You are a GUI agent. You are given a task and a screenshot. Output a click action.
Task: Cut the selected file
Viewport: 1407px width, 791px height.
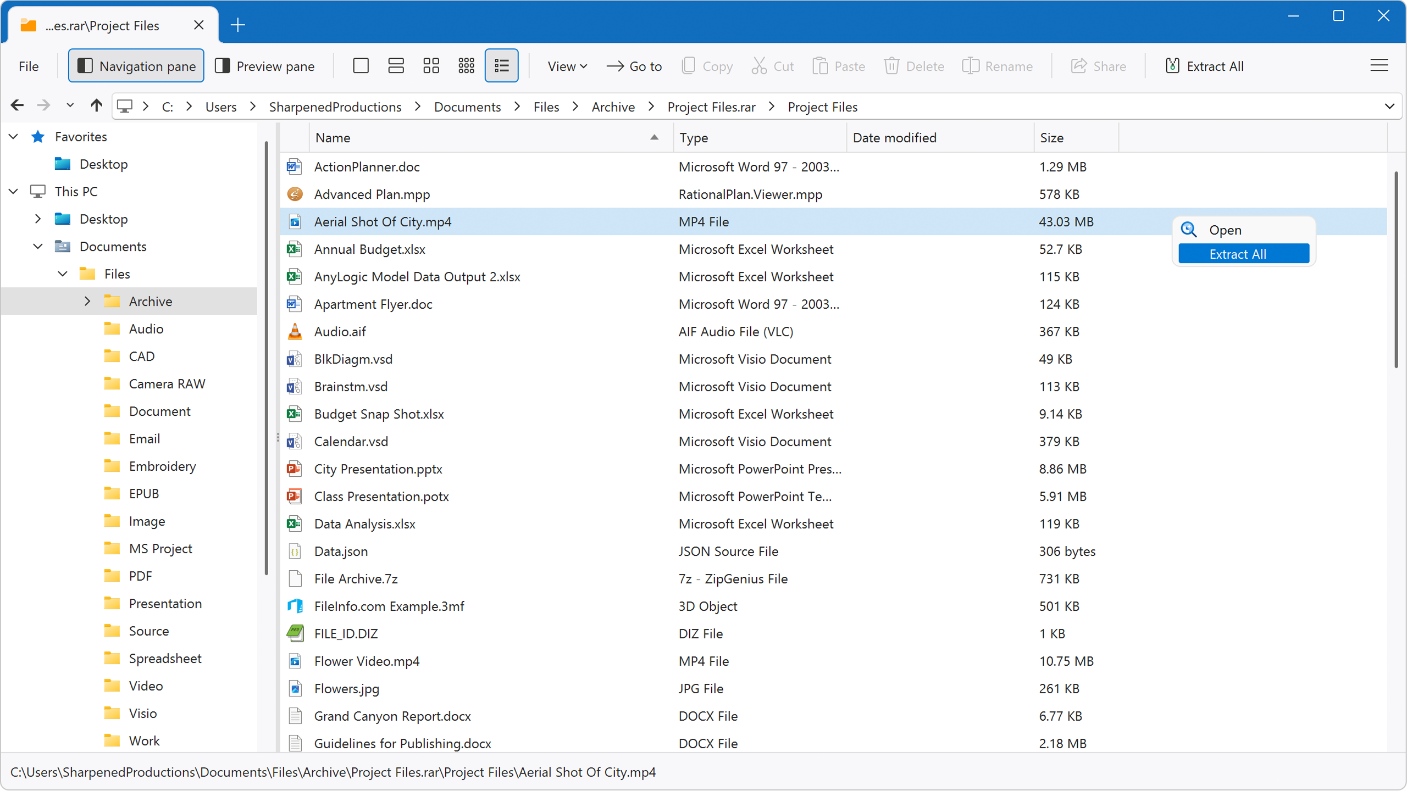[773, 66]
